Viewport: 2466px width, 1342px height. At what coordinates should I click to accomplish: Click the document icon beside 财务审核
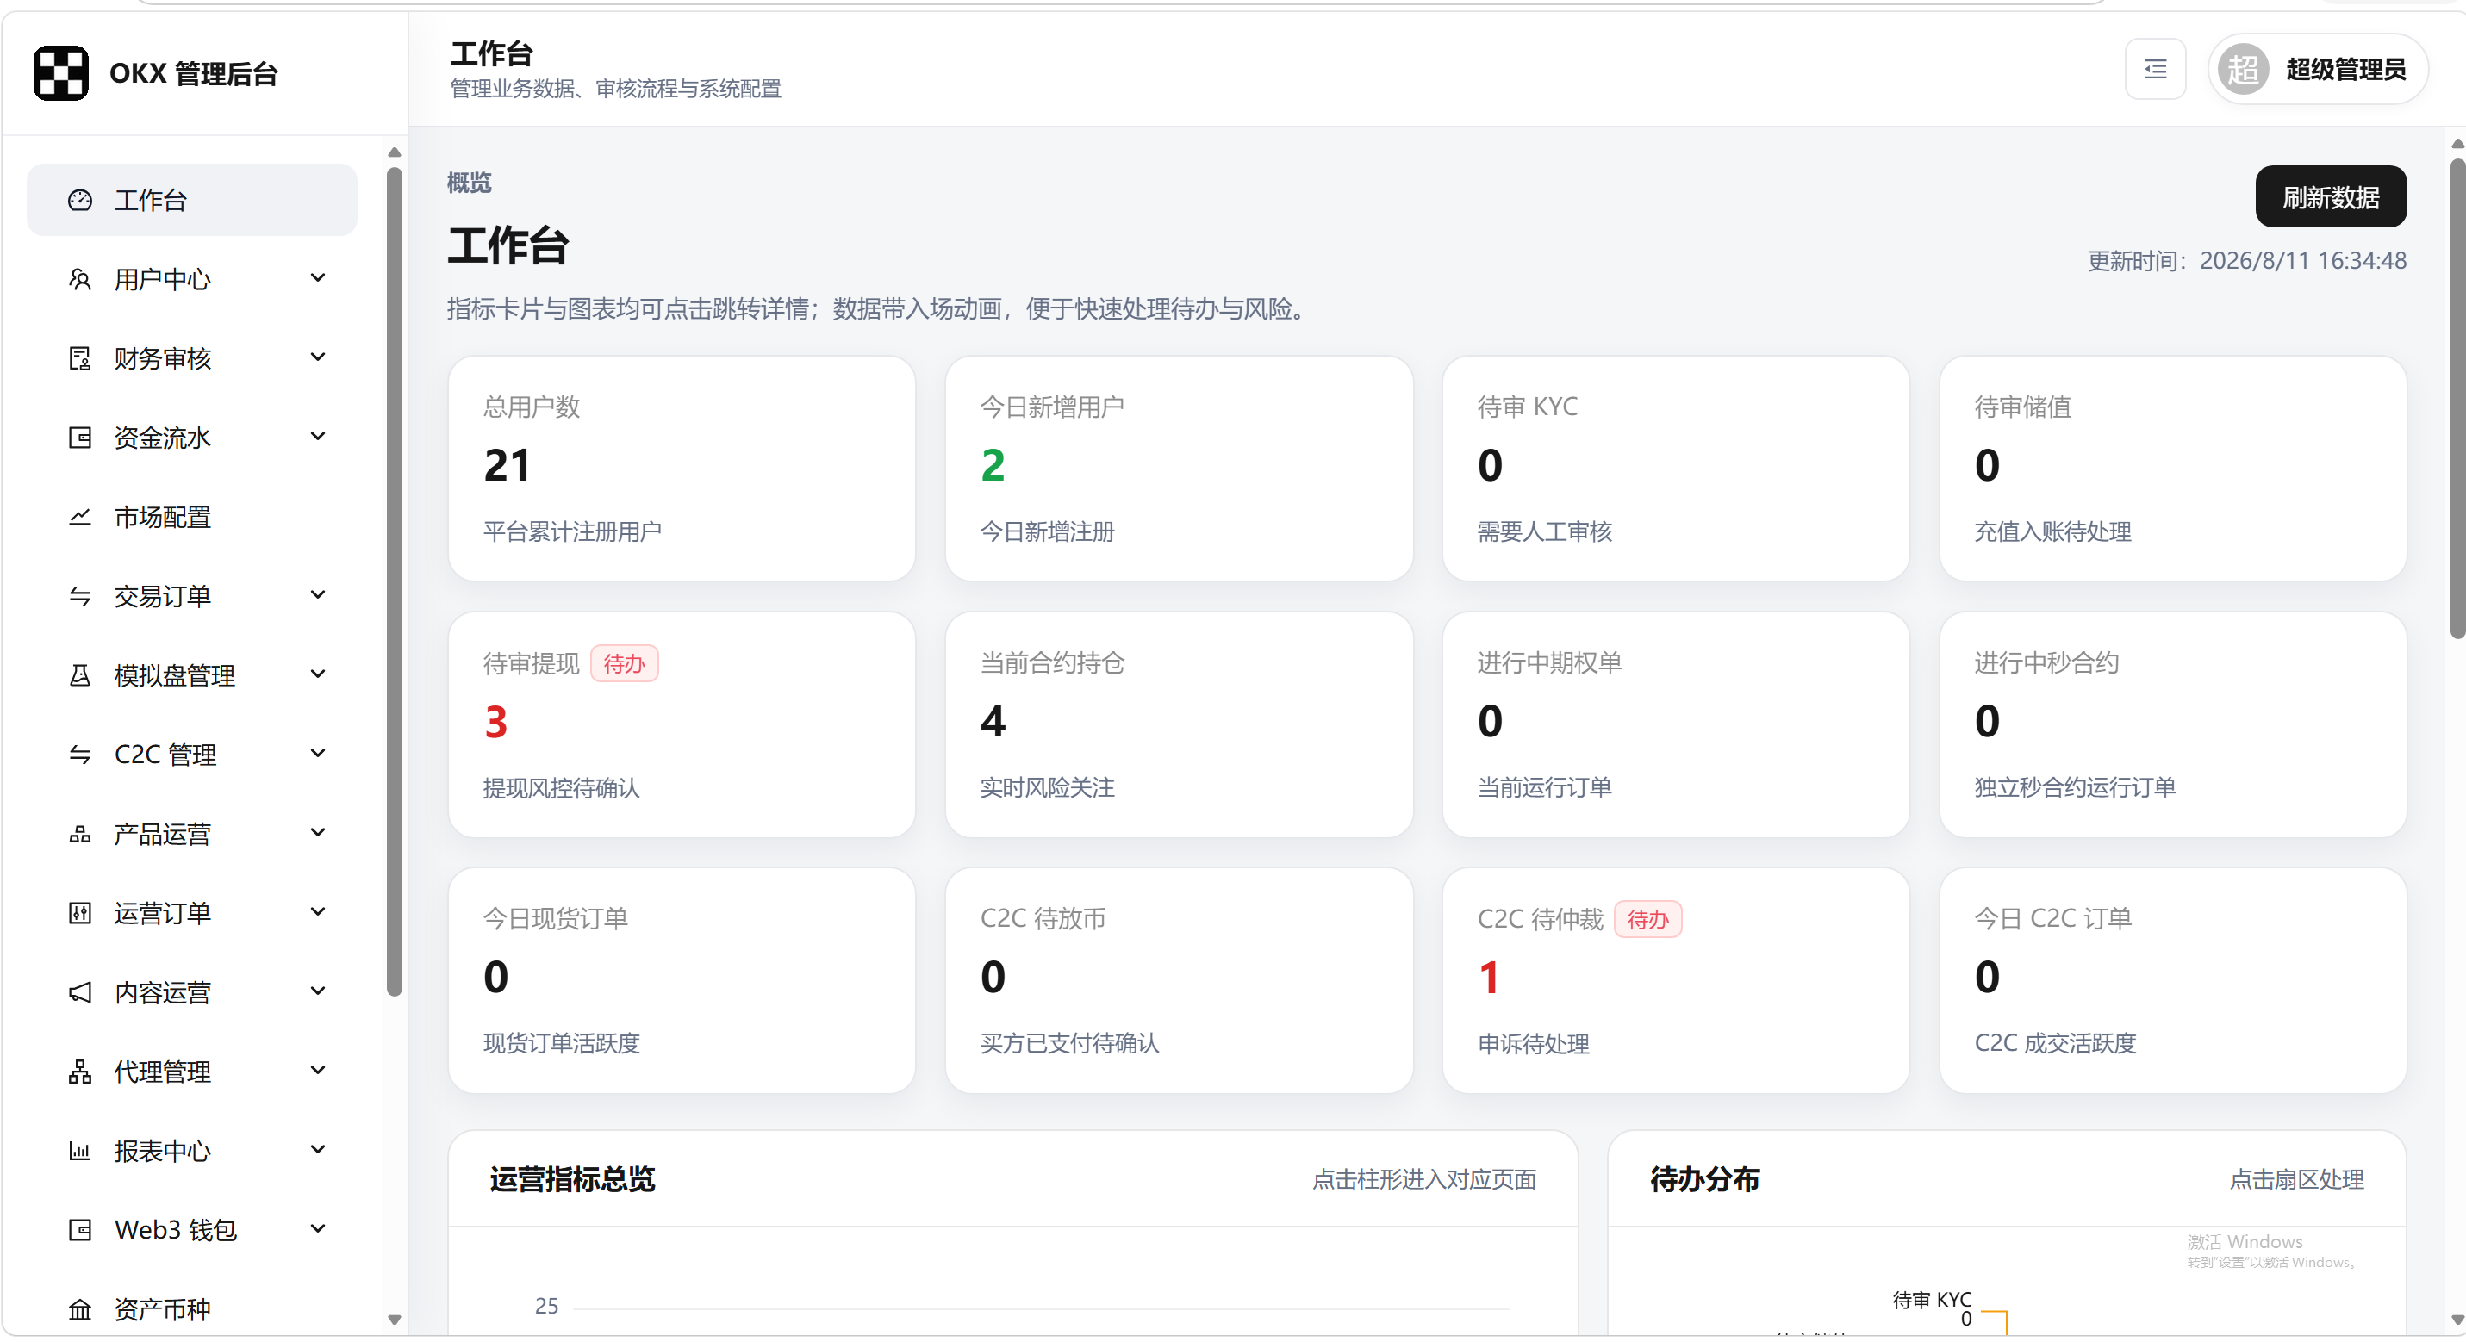coord(80,359)
